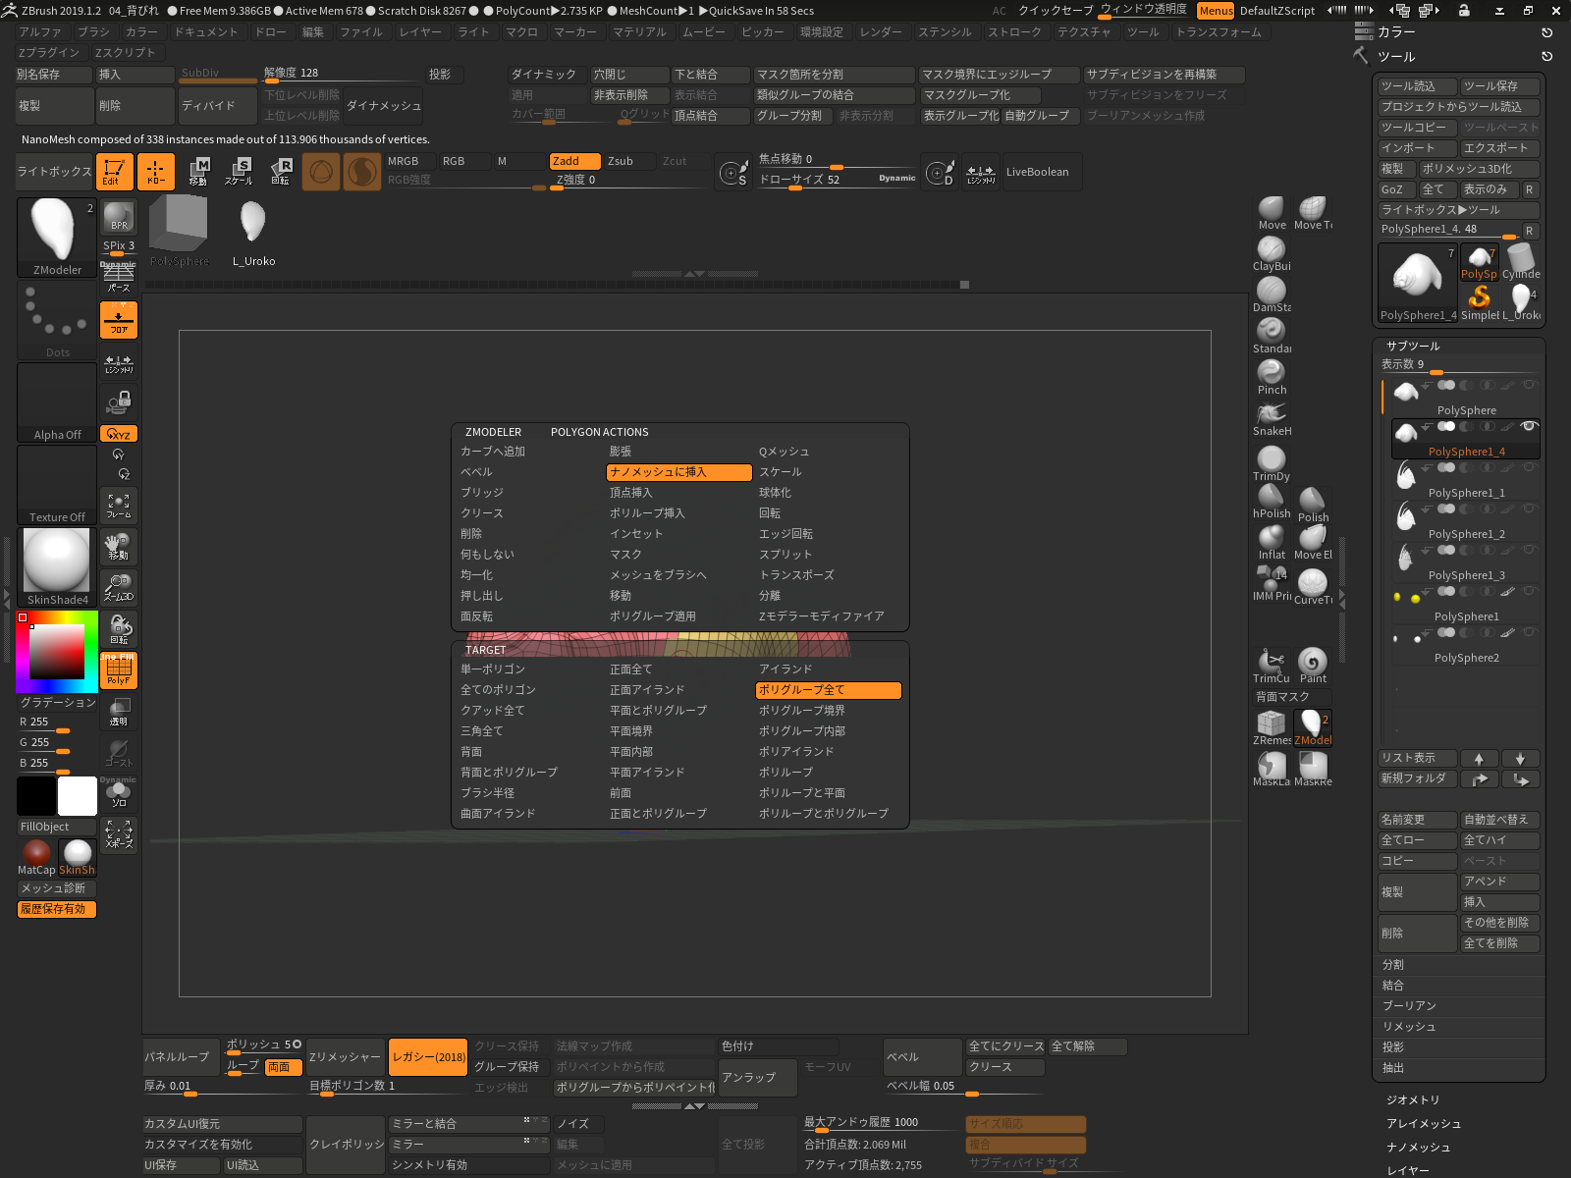The height and width of the screenshot is (1178, 1571).
Task: Select the PolySphere1_3 subtool row
Action: tap(1465, 563)
